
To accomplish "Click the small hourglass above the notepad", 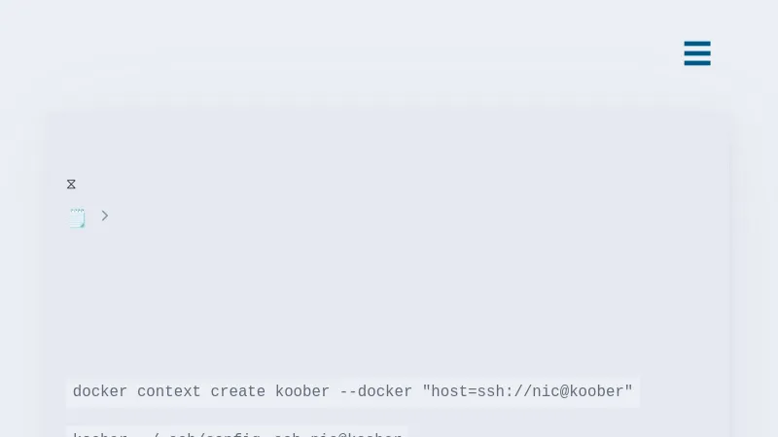I will tap(71, 185).
